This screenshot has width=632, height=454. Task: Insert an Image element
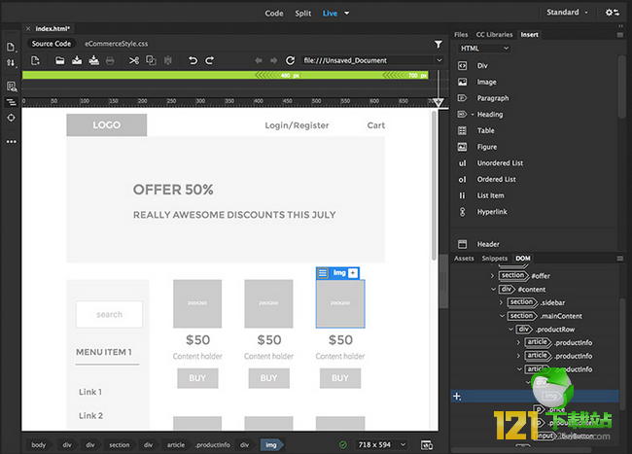(486, 82)
